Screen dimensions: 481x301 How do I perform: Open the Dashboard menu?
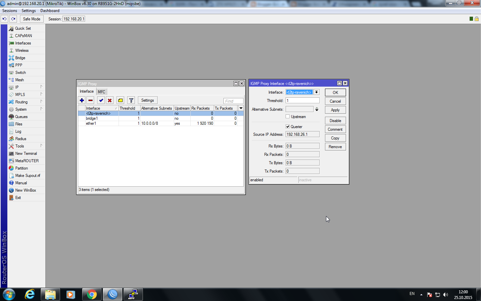pos(50,11)
